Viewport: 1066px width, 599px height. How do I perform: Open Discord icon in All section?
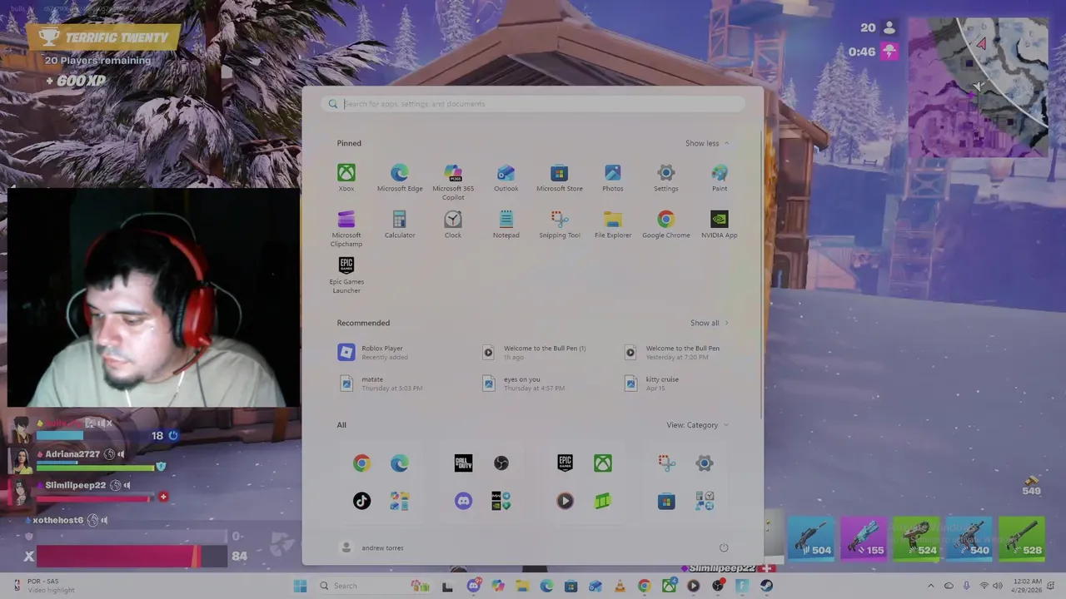pos(463,501)
